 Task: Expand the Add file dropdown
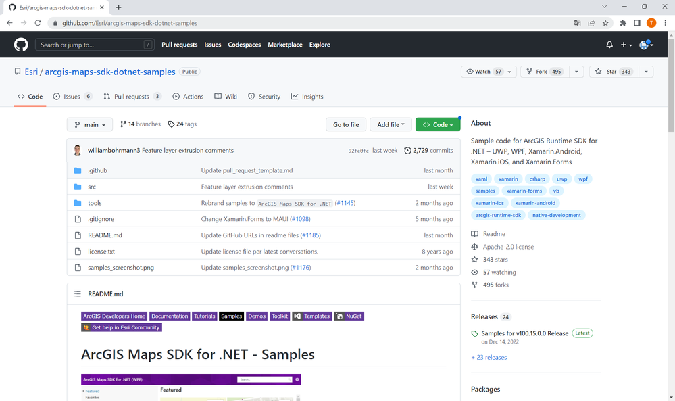click(x=391, y=124)
